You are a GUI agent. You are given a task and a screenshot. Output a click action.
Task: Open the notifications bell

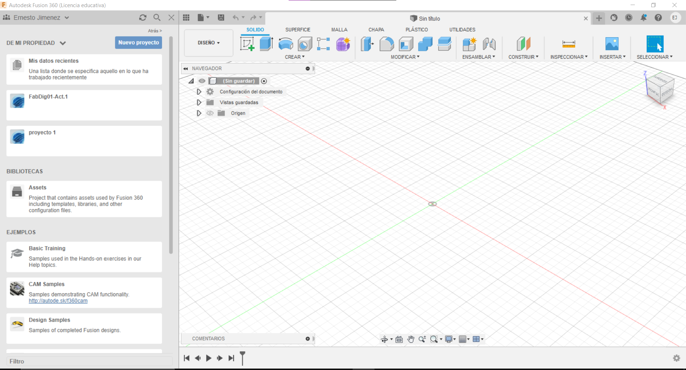[x=643, y=18]
